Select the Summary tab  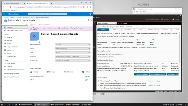tap(103, 29)
